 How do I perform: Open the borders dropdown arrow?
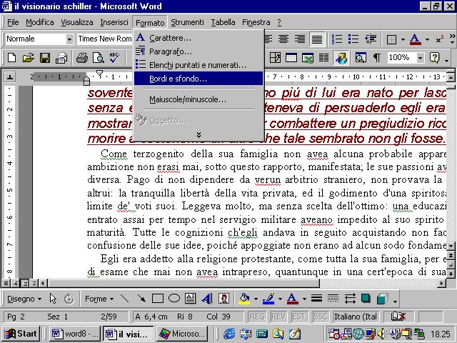click(x=403, y=39)
